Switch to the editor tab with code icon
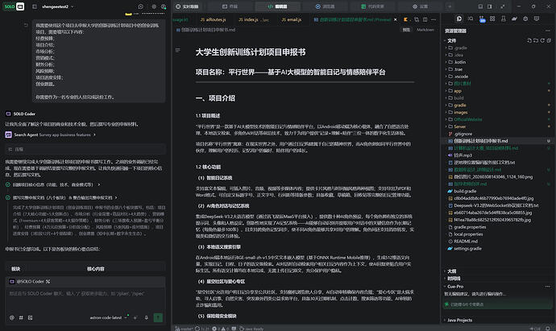The image size is (556, 331). 278,6
